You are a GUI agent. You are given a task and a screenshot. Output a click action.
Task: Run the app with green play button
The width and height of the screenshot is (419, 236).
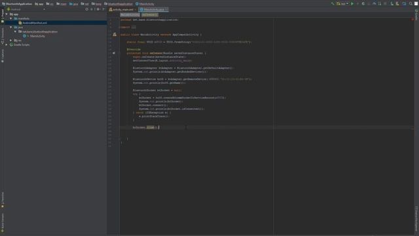[352, 4]
